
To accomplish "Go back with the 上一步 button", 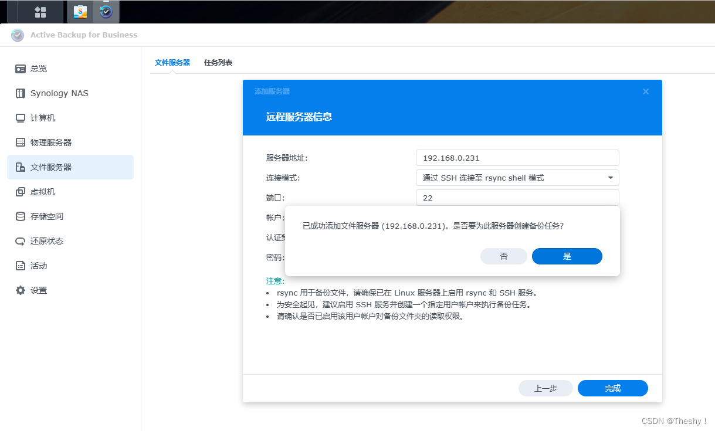I will (545, 388).
